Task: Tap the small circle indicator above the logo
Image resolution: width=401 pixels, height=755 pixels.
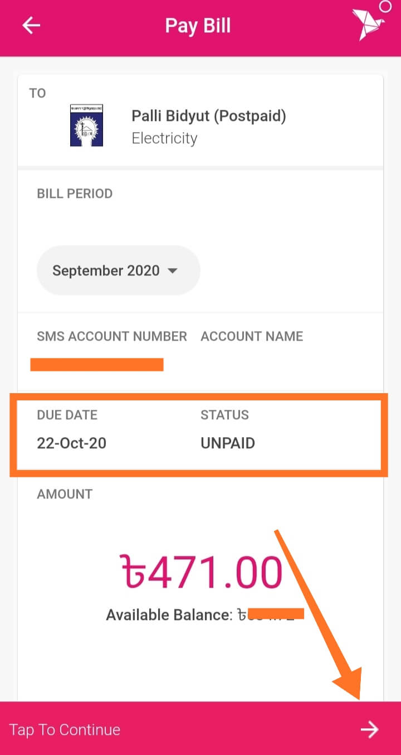Action: [385, 7]
